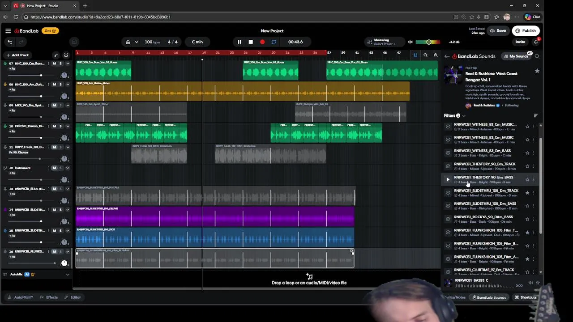This screenshot has width=573, height=322.
Task: Toggle the magnet snap button
Action: 415,55
